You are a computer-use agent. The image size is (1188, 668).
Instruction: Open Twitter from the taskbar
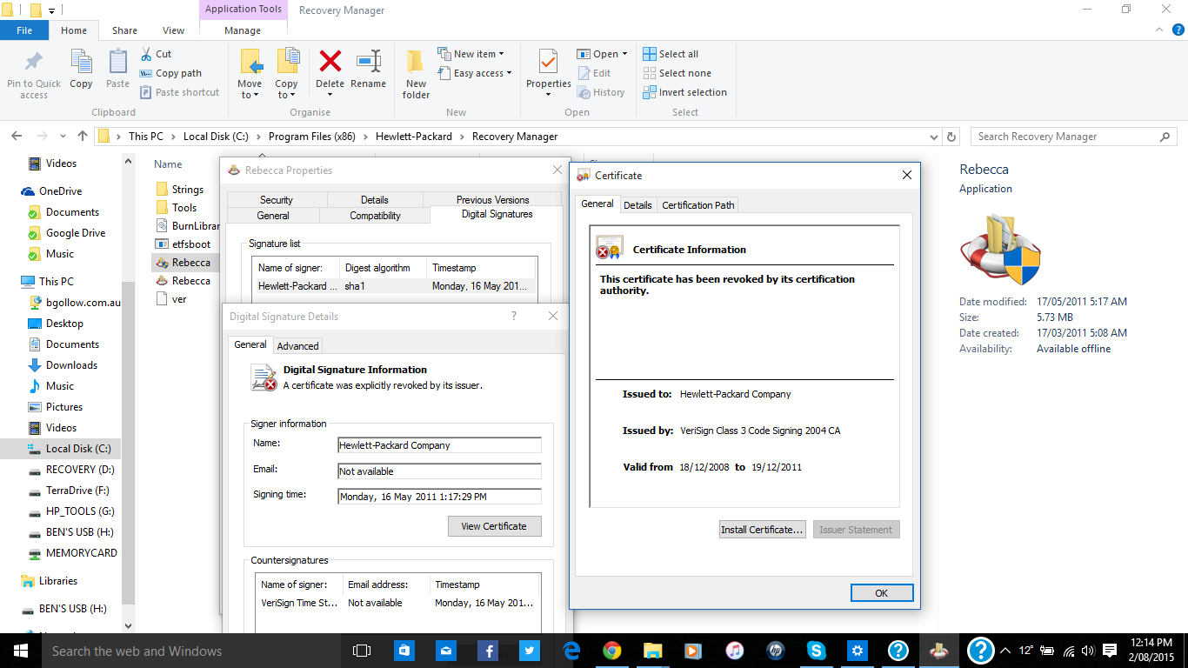(x=529, y=651)
